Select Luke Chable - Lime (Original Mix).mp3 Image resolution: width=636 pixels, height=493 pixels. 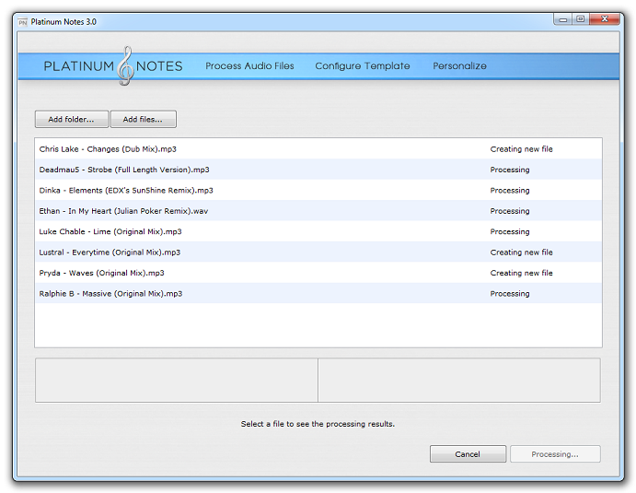[x=110, y=232]
